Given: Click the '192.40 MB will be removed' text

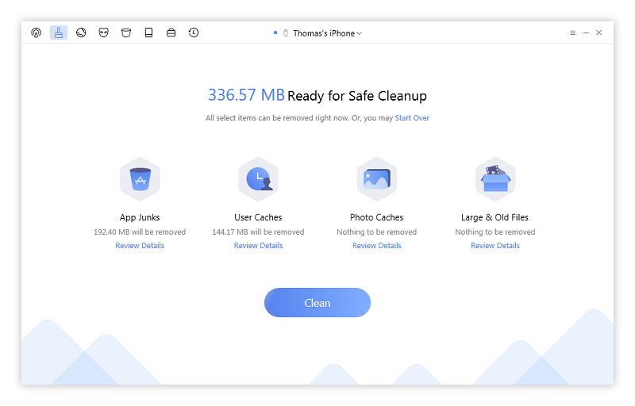Looking at the screenshot, I should [x=140, y=232].
